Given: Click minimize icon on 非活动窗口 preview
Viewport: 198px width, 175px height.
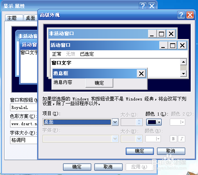Looking at the screenshot, I should tap(152, 34).
